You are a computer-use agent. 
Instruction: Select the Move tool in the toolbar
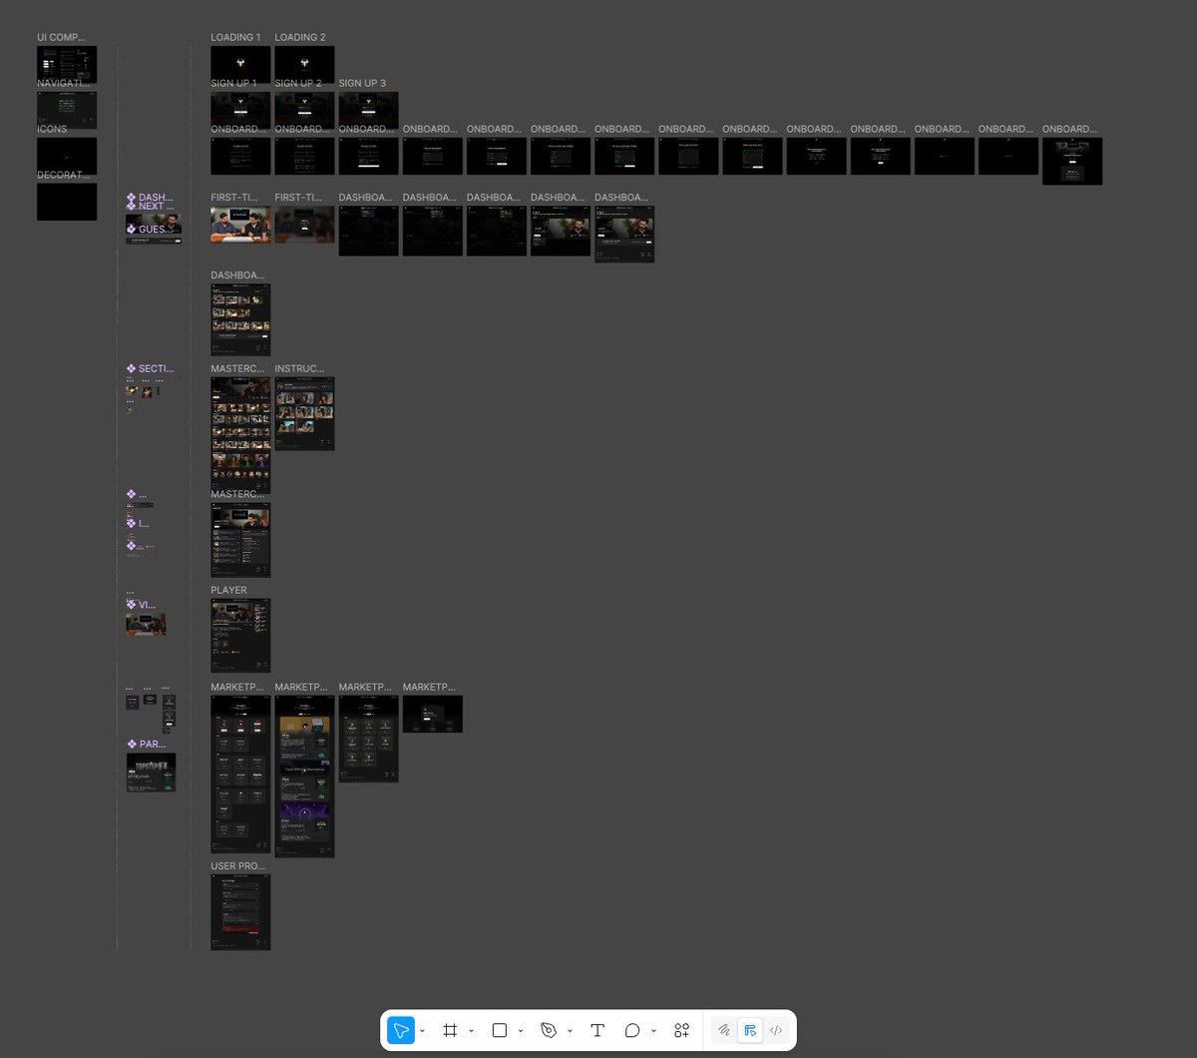pyautogui.click(x=400, y=1030)
